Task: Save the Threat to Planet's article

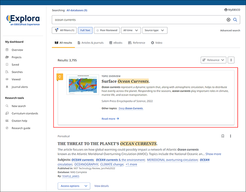Action: (x=223, y=136)
